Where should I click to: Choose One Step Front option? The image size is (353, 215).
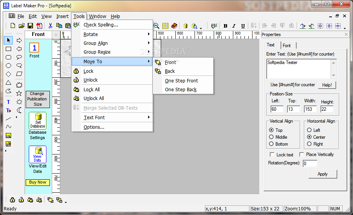183,81
